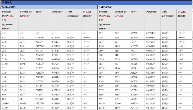
Task: Click the potential value 0.6080
Action: pos(150,77)
